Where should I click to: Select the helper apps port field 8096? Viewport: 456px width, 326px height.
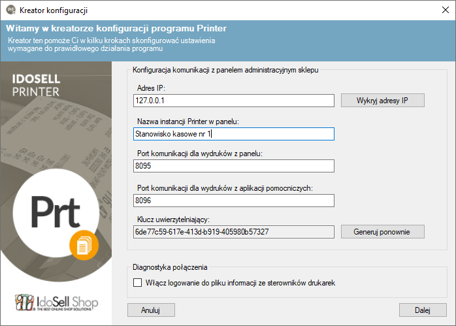233,200
